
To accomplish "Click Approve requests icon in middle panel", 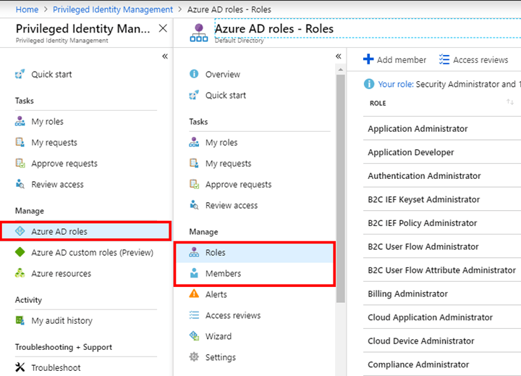I will pyautogui.click(x=194, y=184).
